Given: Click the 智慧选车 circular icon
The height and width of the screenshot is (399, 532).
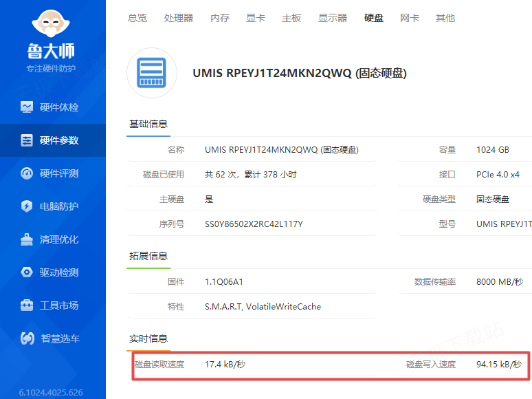Looking at the screenshot, I should (x=27, y=338).
